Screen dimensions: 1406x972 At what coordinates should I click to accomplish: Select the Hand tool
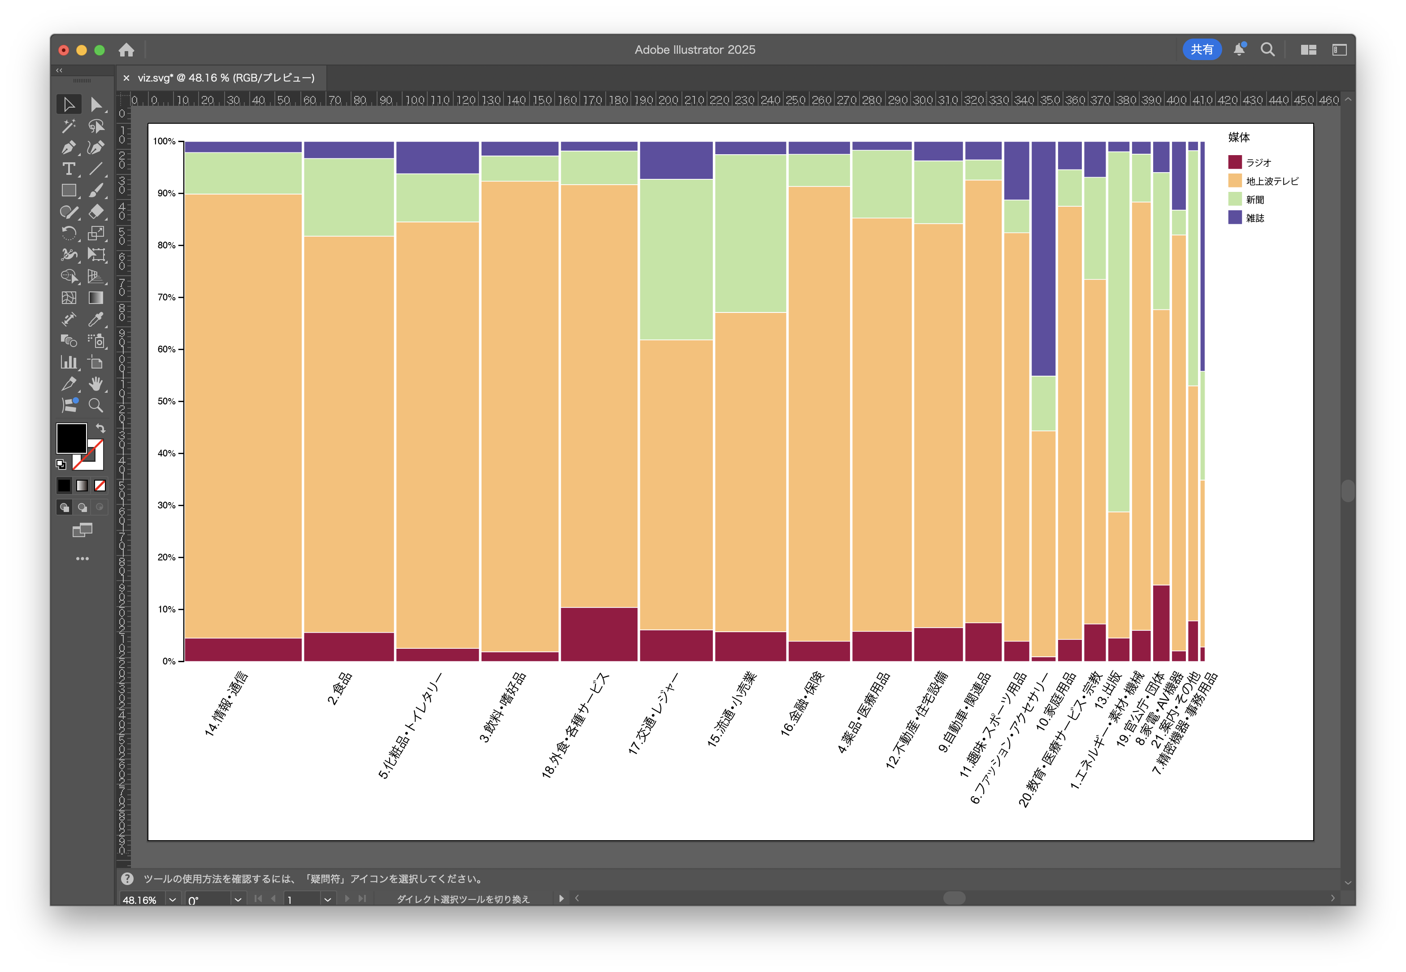95,384
